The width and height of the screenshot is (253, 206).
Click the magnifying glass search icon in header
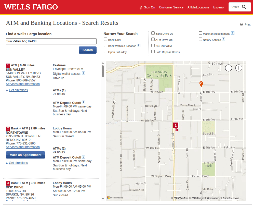click(244, 7)
